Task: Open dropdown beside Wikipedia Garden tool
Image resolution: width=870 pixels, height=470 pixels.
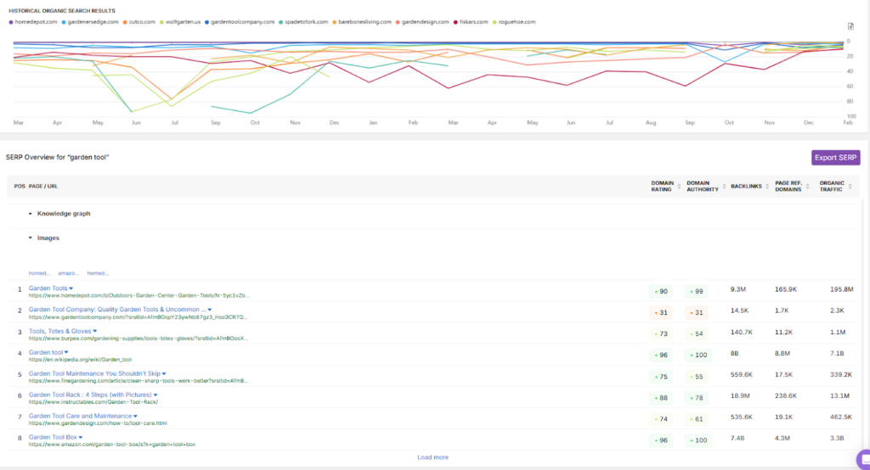Action: pyautogui.click(x=66, y=353)
